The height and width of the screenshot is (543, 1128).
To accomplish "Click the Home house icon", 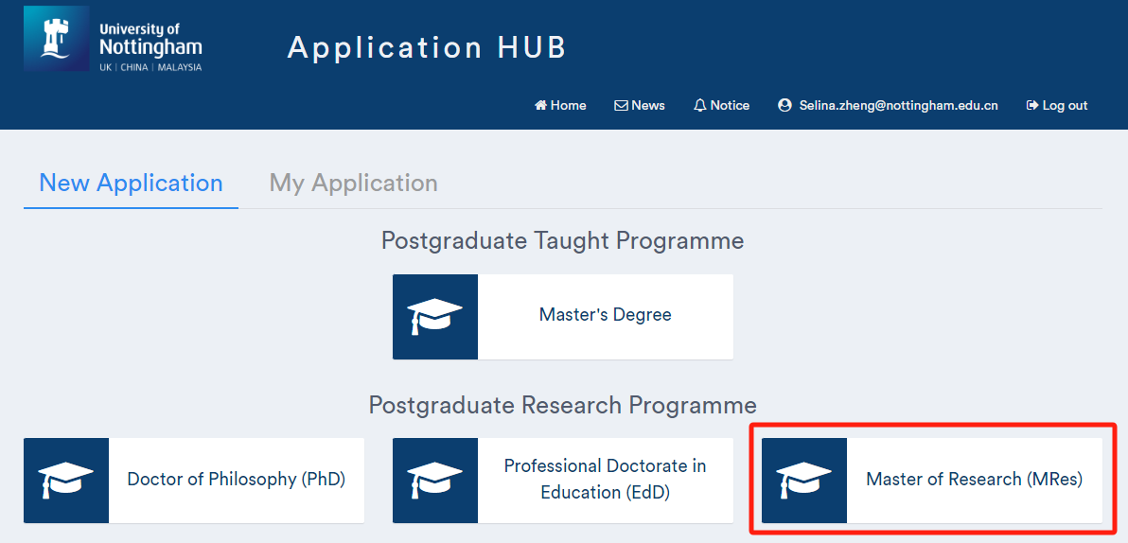I will [x=541, y=106].
